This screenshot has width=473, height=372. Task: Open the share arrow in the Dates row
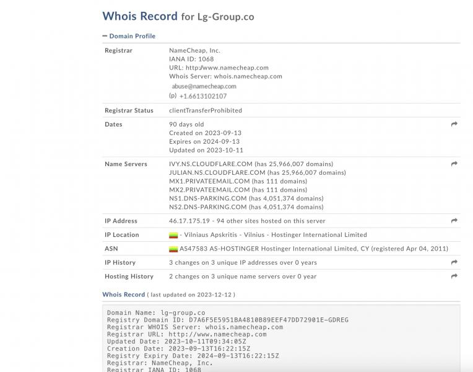(454, 124)
